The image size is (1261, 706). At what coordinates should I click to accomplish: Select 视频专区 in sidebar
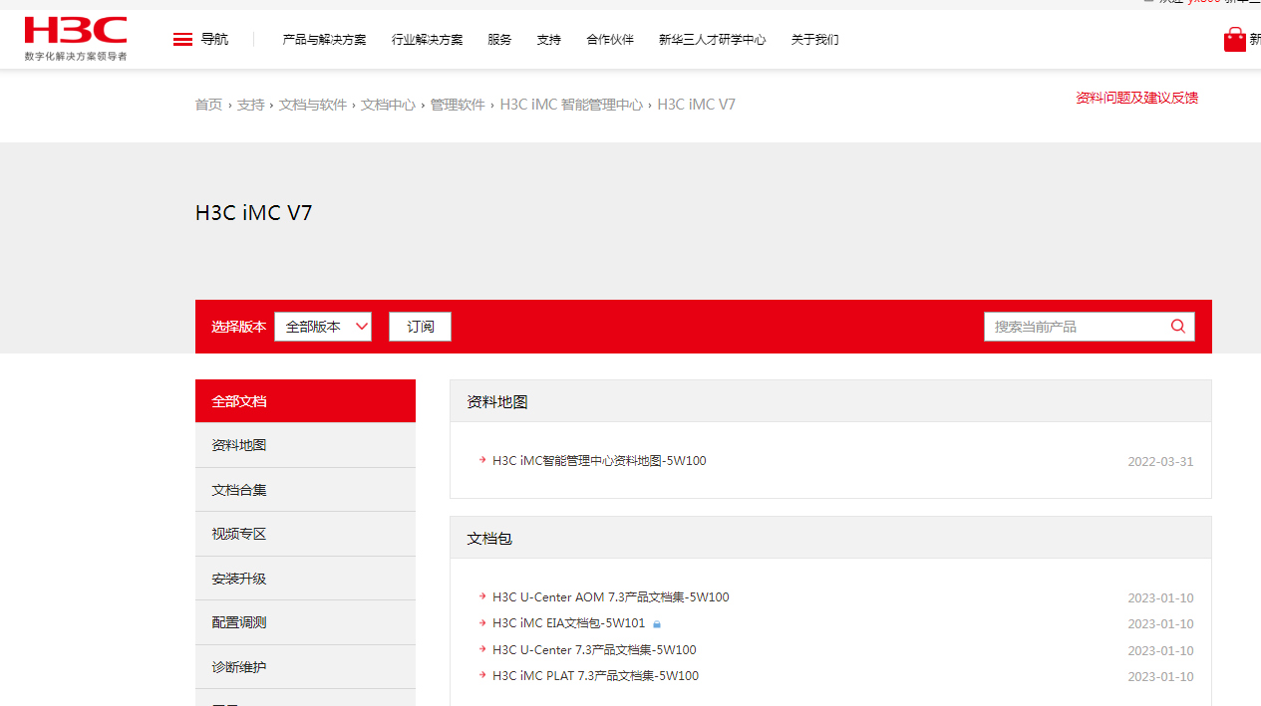pos(305,534)
